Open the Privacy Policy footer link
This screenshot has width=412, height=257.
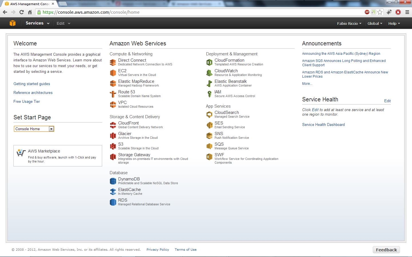(158, 250)
